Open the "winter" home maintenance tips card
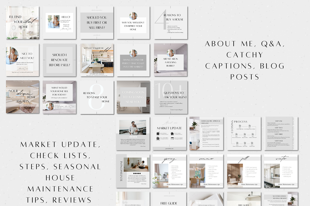The image size is (310, 206). (281, 171)
